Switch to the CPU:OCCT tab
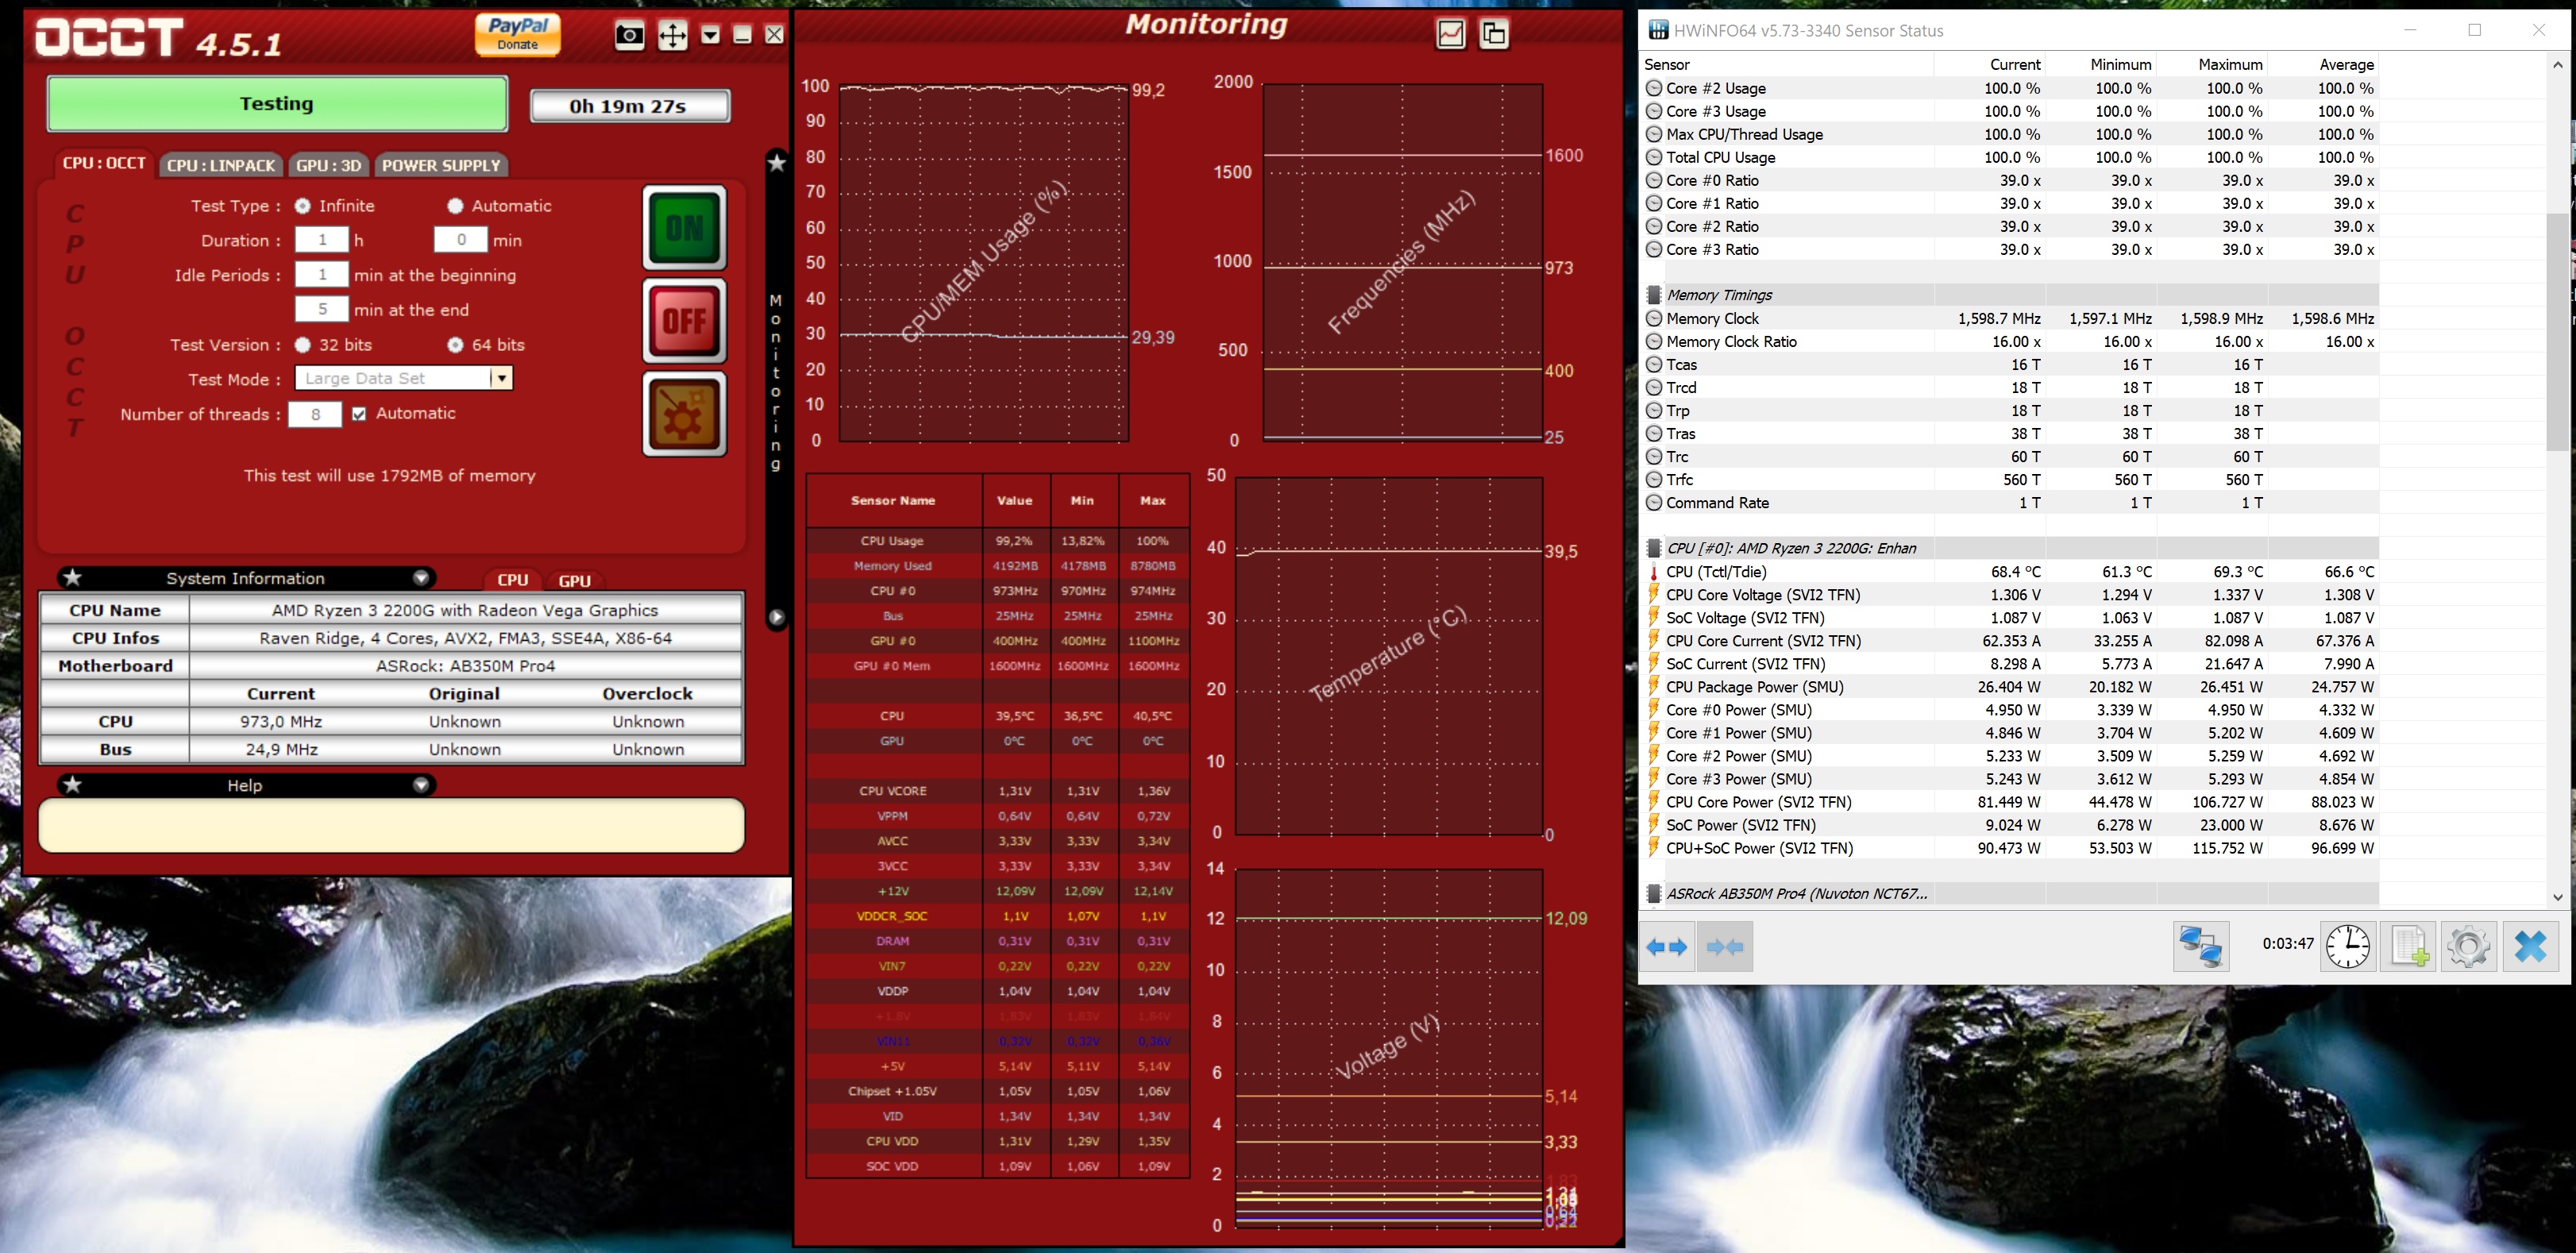Screen dimensions: 2576x1253 click(x=104, y=164)
